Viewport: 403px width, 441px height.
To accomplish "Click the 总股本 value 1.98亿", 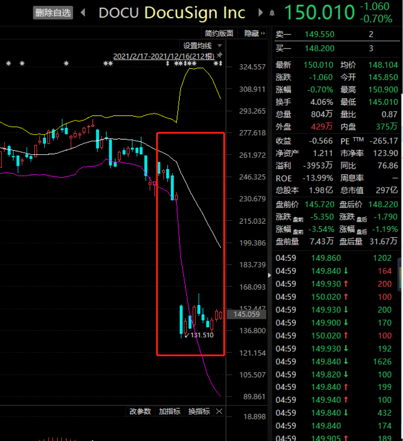I will (x=321, y=190).
